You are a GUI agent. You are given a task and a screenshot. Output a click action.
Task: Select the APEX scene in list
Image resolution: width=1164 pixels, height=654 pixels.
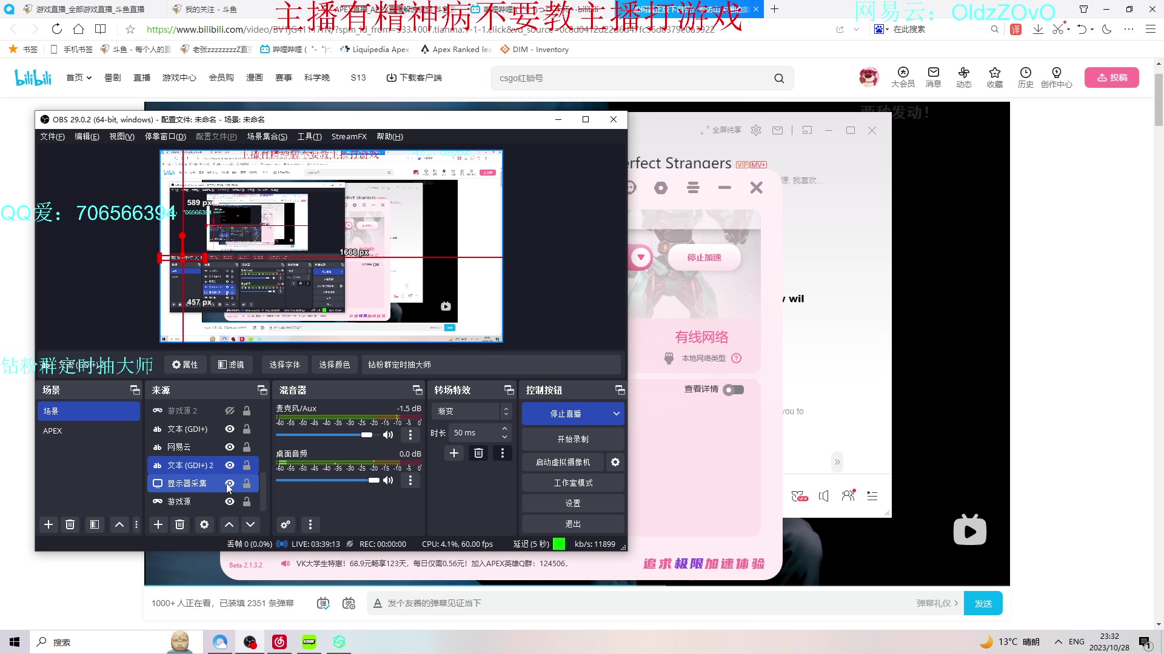(89, 431)
